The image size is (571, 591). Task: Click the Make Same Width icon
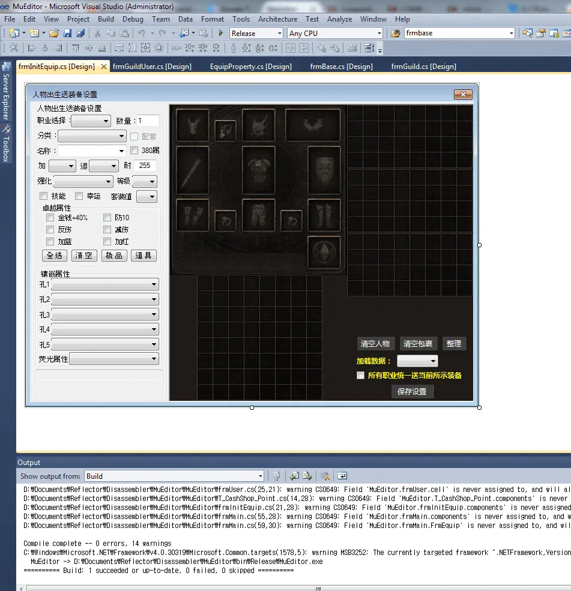click(x=119, y=48)
